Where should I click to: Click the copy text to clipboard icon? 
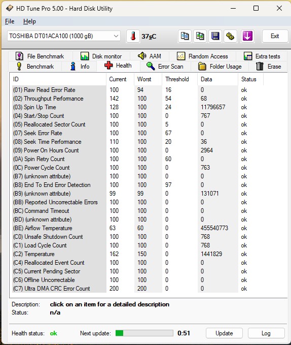[x=185, y=36]
